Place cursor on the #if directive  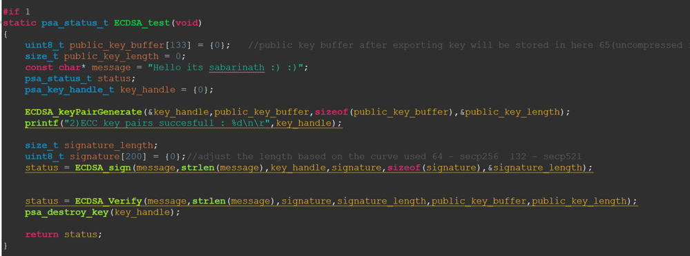click(x=11, y=12)
